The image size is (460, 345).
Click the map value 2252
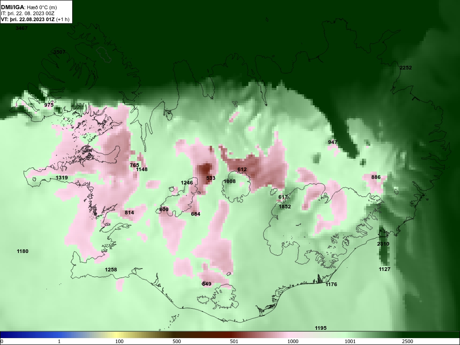click(x=406, y=68)
